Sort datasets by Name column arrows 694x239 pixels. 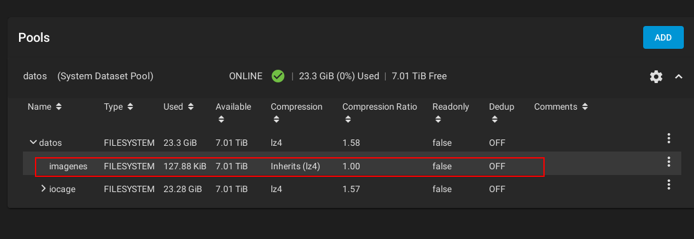click(59, 107)
